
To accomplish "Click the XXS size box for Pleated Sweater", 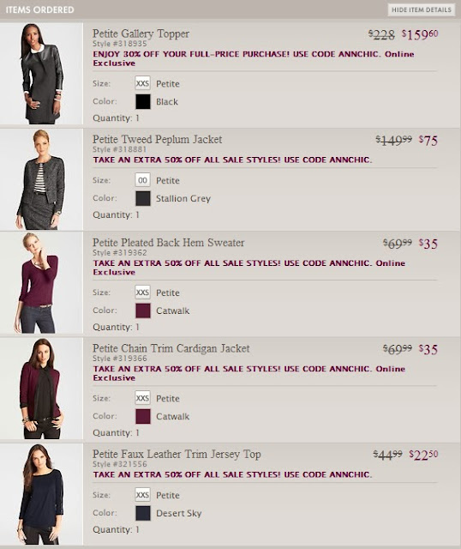I will [x=142, y=293].
